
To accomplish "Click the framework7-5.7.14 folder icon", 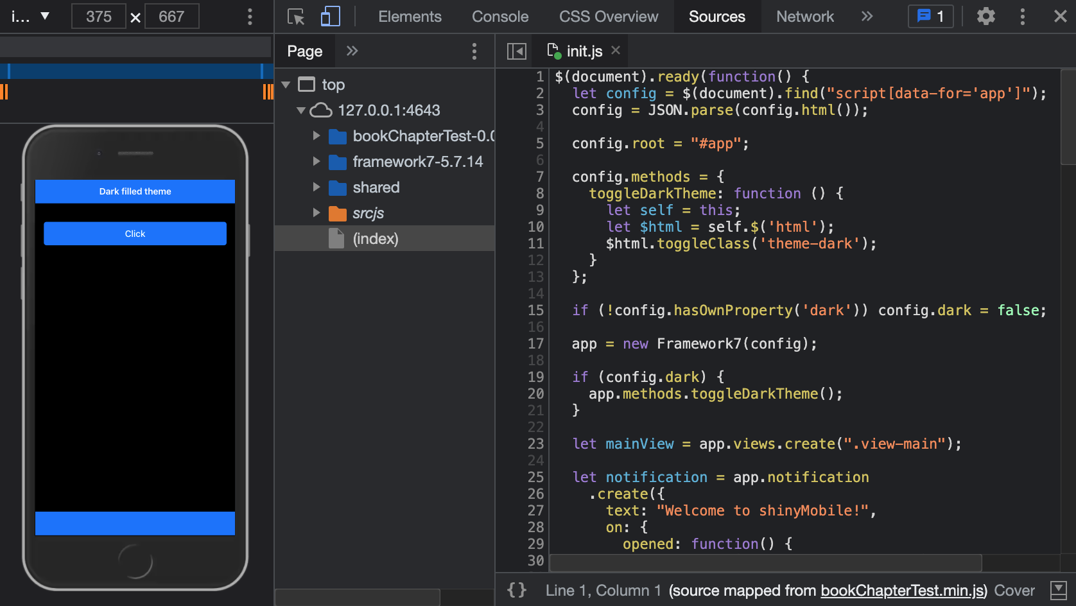I will click(x=337, y=162).
